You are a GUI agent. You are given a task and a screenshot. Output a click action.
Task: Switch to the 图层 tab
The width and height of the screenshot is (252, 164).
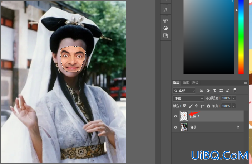pyautogui.click(x=176, y=83)
